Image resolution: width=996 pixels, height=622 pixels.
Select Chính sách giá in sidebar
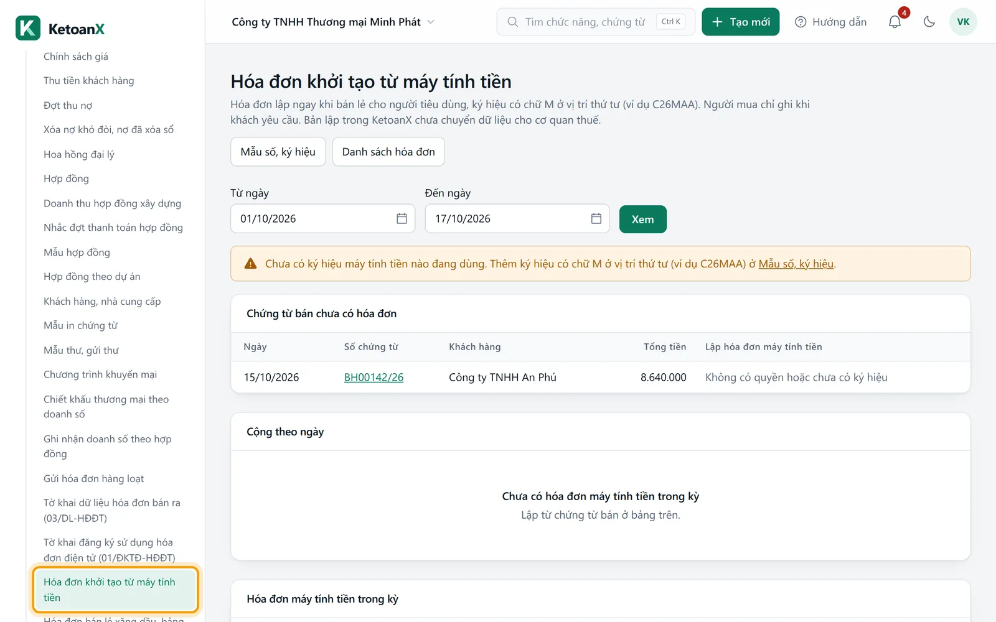tap(76, 57)
